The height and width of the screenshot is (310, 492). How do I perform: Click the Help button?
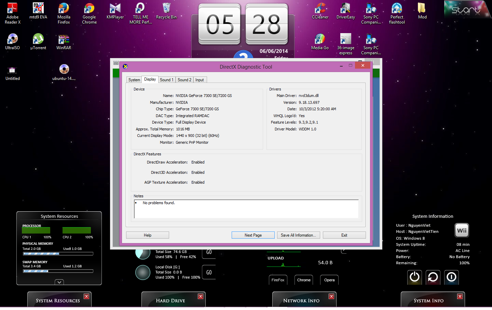click(148, 235)
